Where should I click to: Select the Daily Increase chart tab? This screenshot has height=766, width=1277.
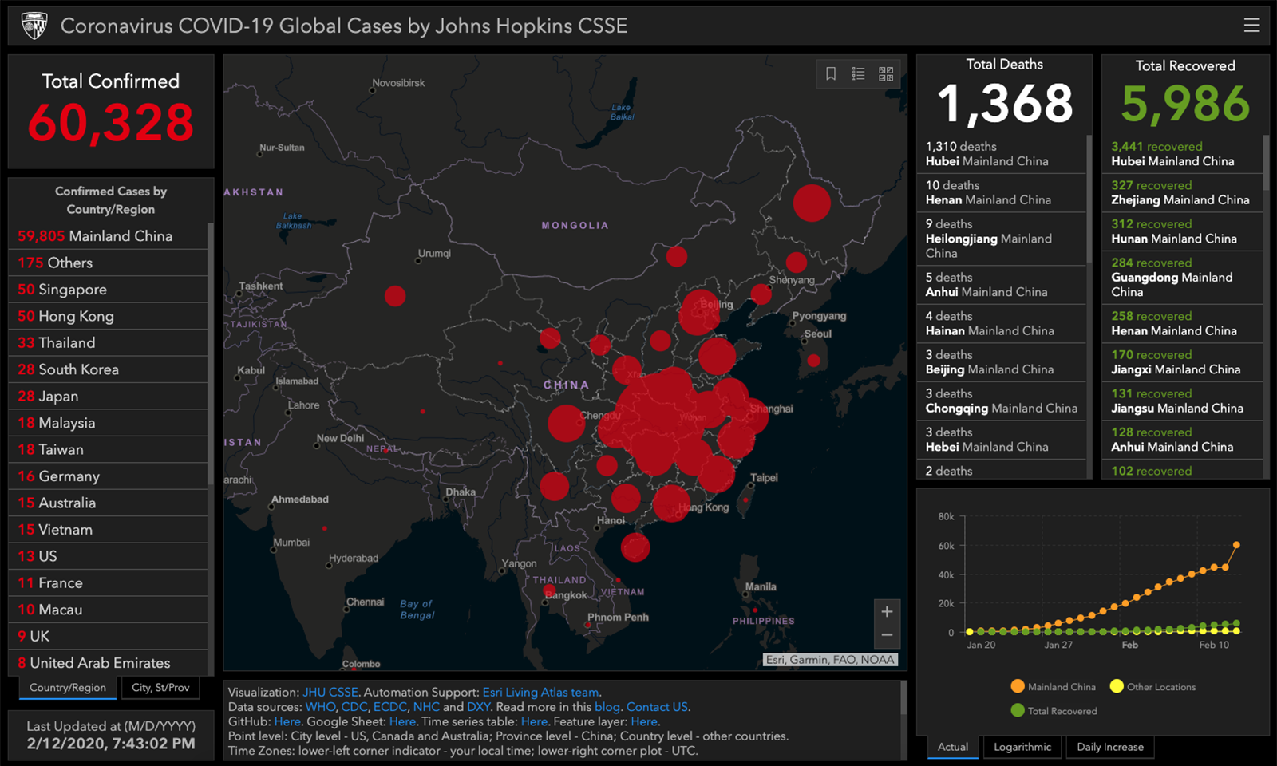(1110, 748)
